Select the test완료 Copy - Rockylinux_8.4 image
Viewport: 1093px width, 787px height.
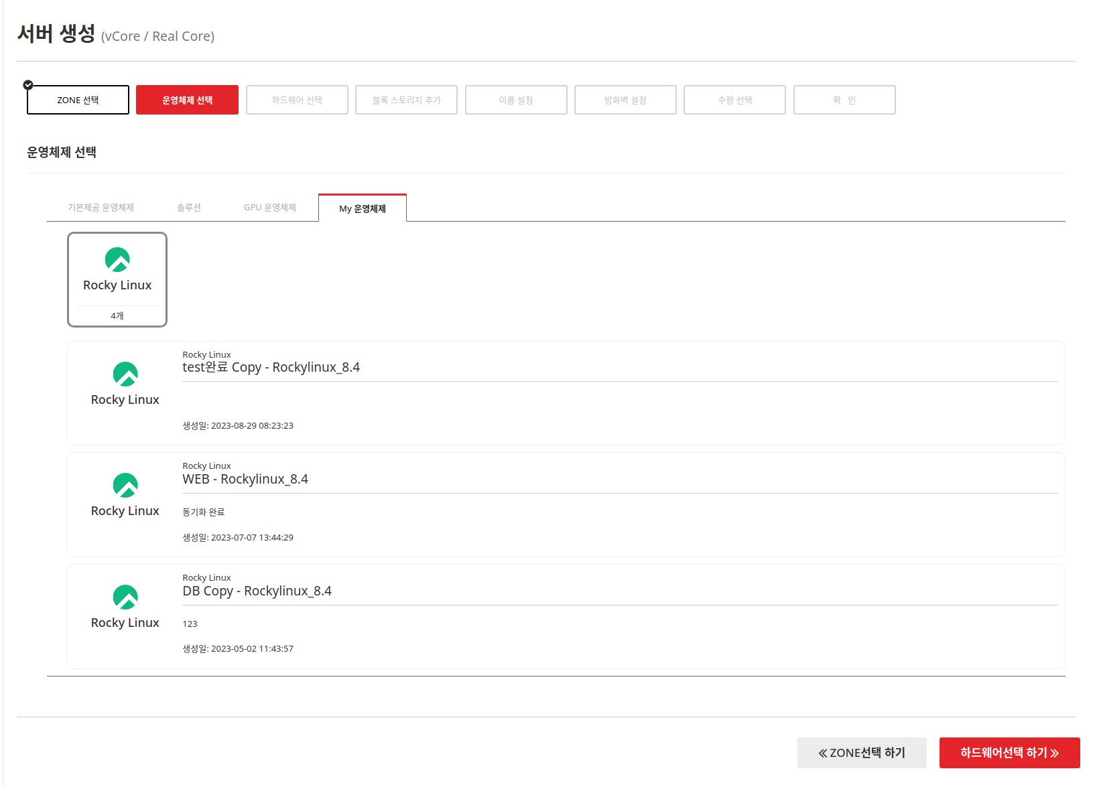[x=271, y=368]
